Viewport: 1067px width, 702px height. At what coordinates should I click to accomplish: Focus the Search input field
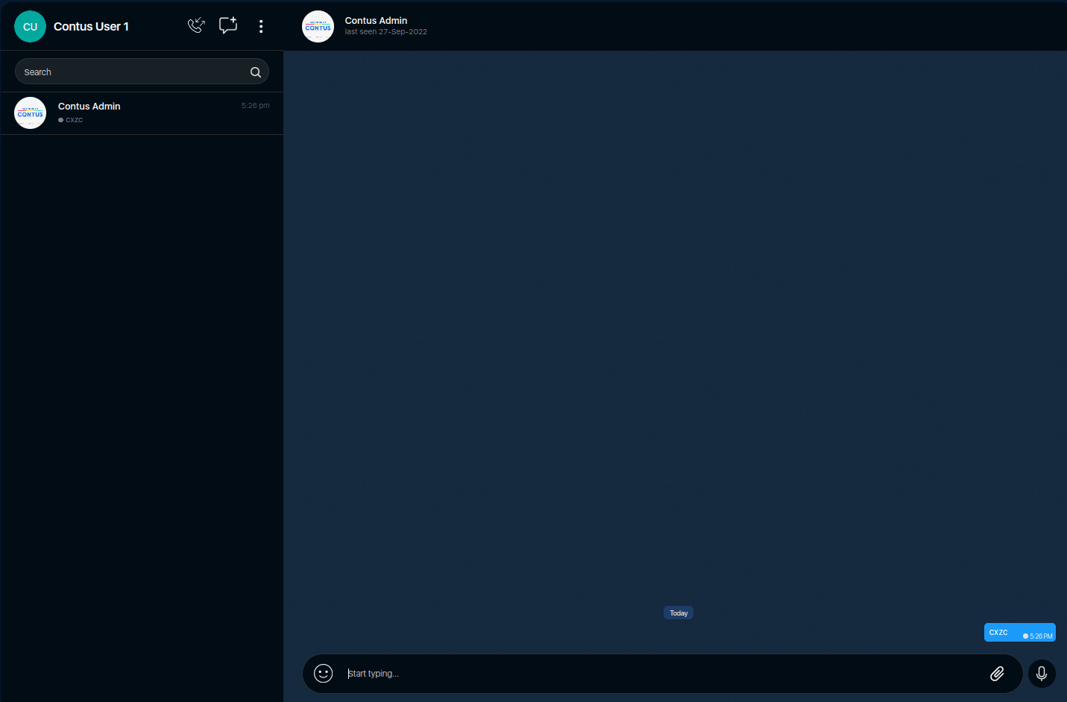click(142, 72)
